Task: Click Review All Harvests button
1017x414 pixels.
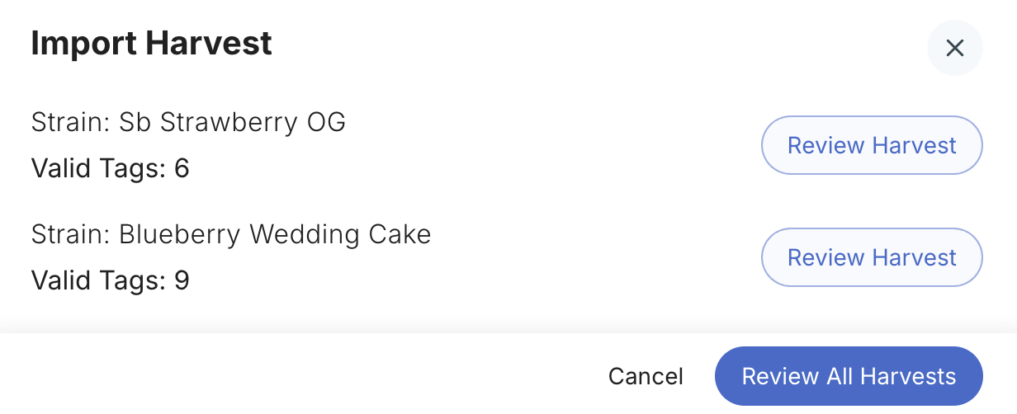Action: pos(849,376)
